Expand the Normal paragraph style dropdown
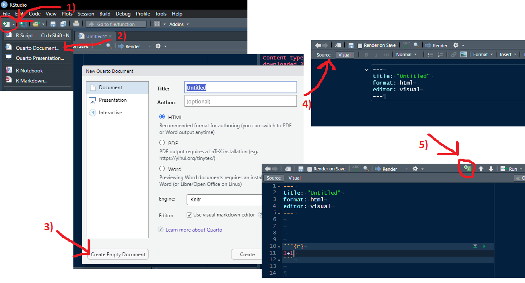 tap(406, 54)
